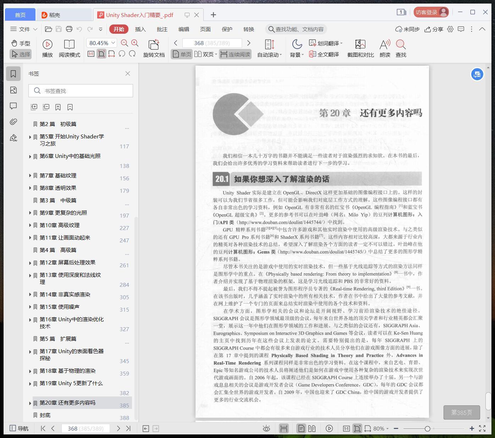Switch to 批注 ribbon tab

pyautogui.click(x=162, y=29)
